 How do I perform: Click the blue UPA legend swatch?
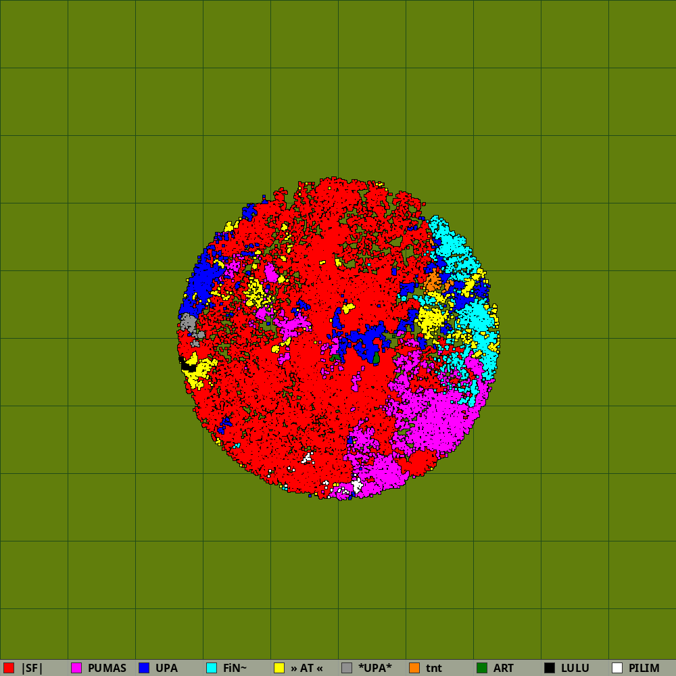pyautogui.click(x=144, y=668)
